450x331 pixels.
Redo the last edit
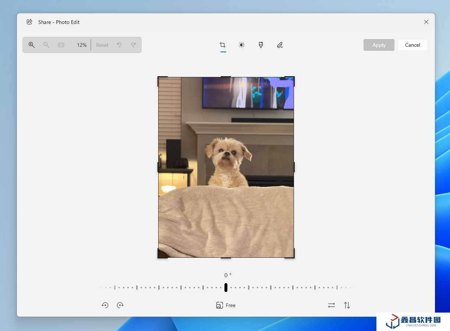pyautogui.click(x=134, y=45)
